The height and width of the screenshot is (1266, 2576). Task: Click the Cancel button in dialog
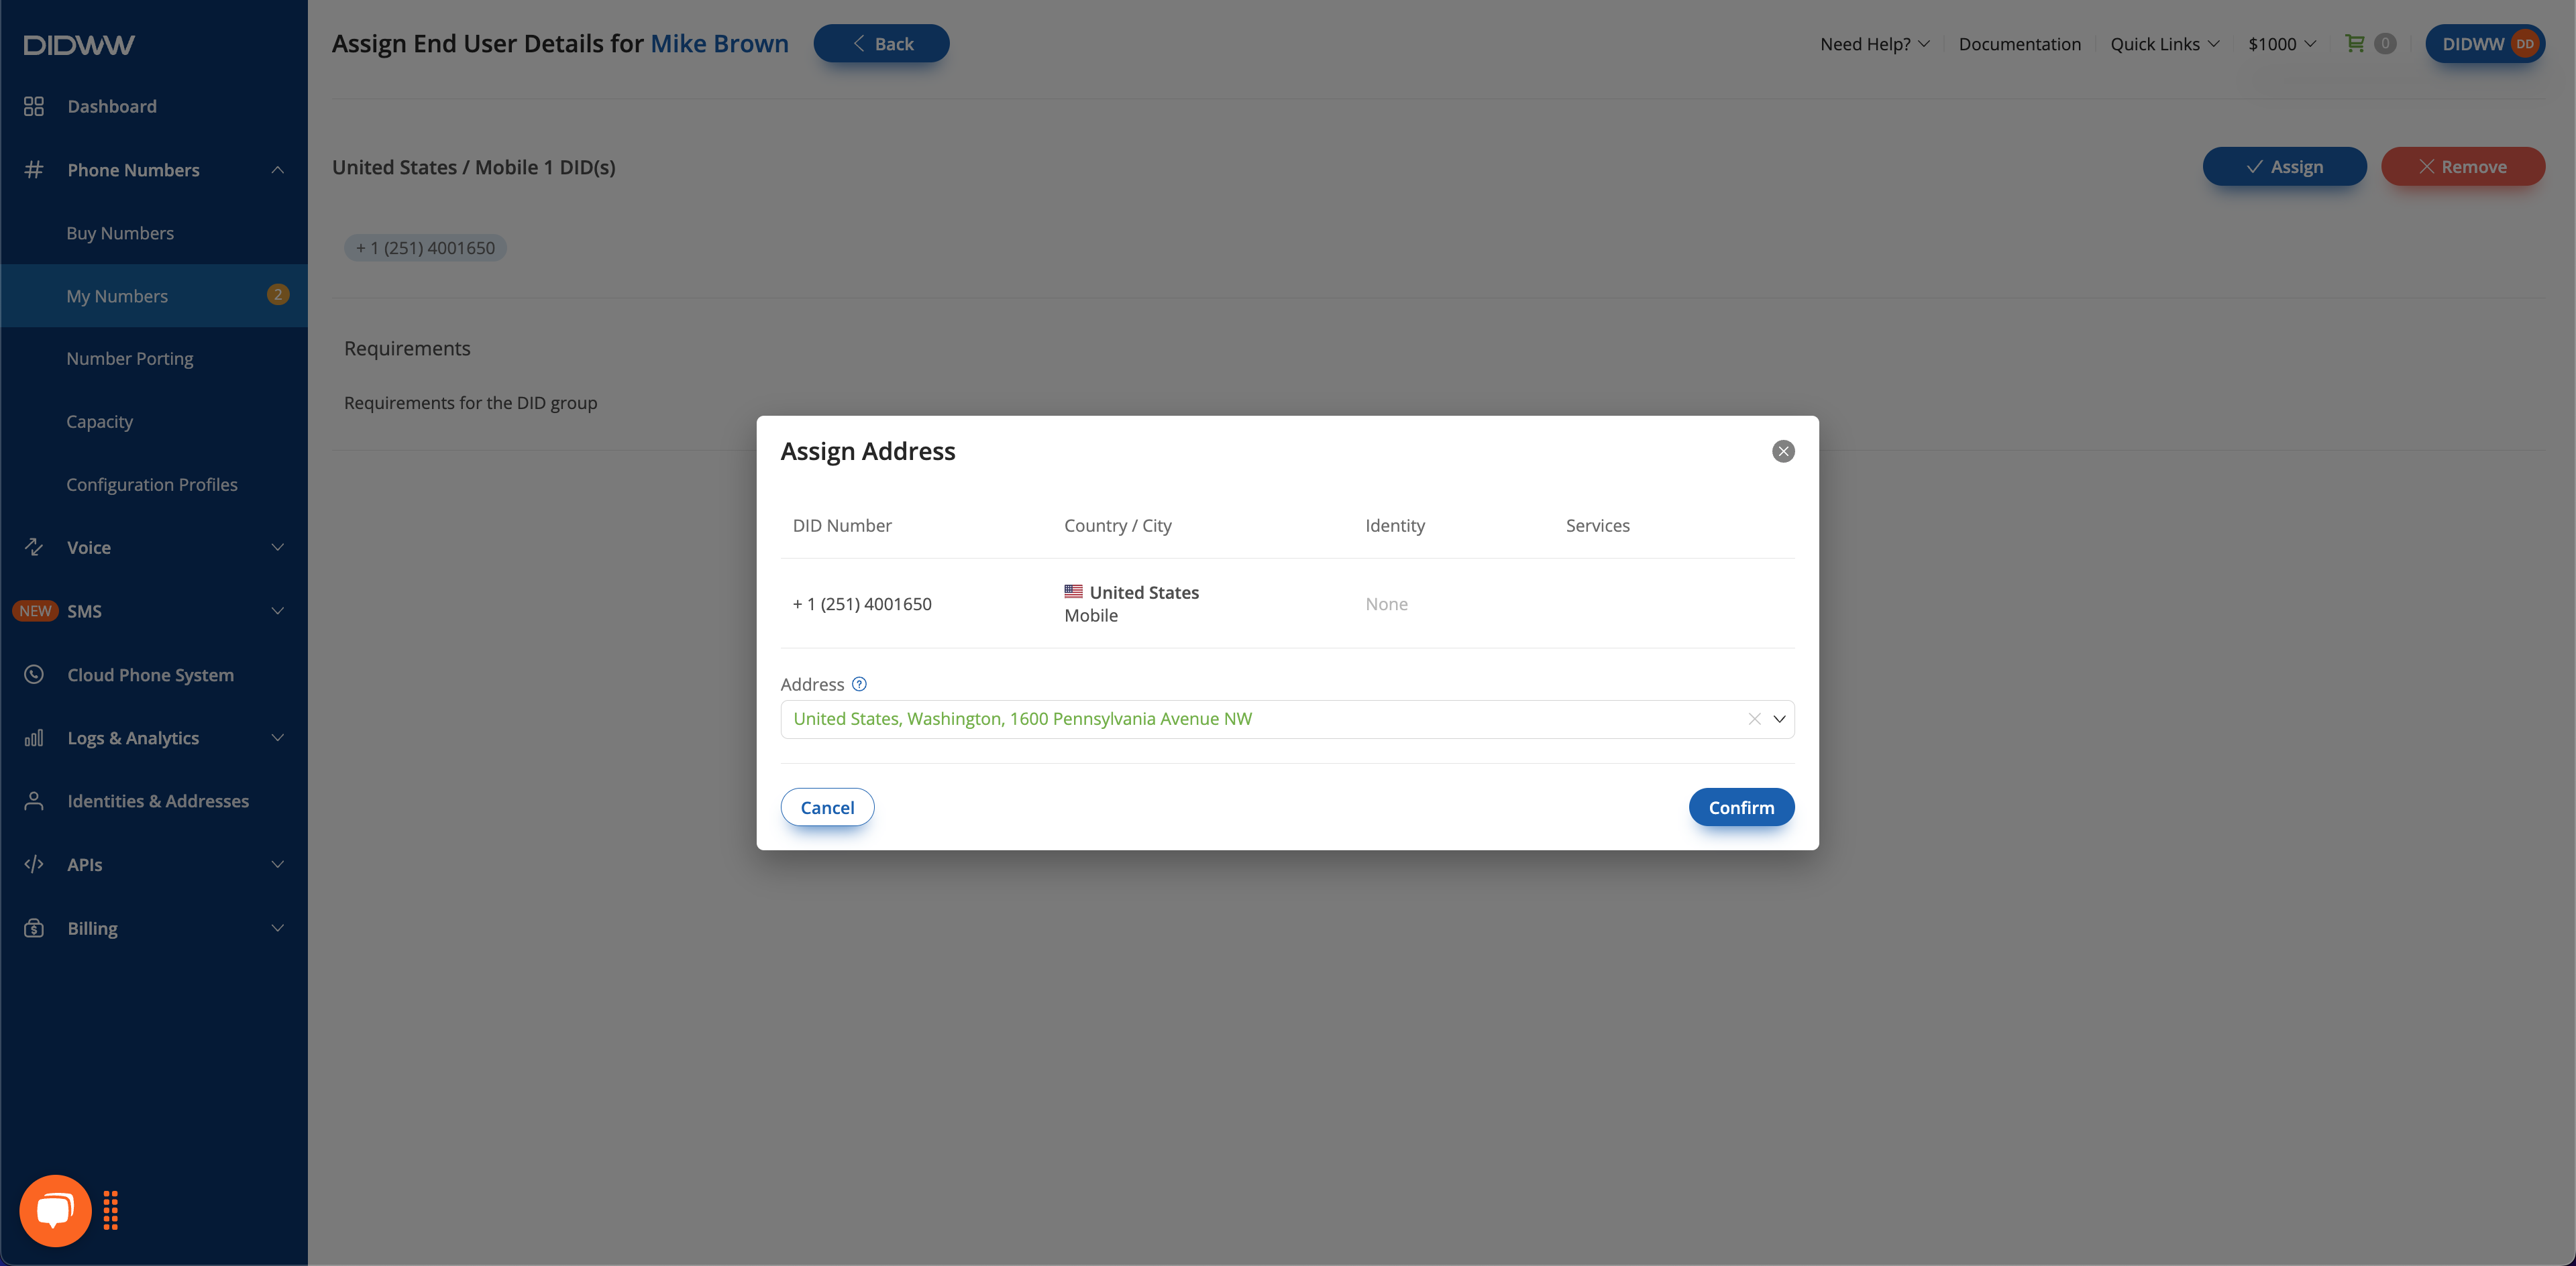(827, 807)
